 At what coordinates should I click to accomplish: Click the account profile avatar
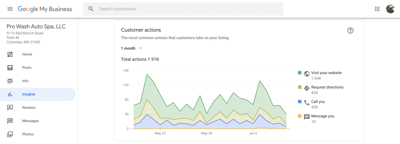click(390, 9)
